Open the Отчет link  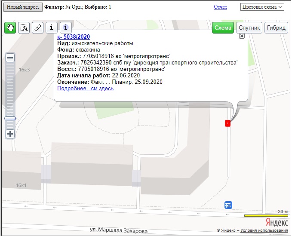point(220,7)
